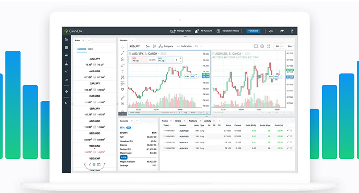Choose the text annotation tool
This screenshot has width=359, height=193.
pyautogui.click(x=123, y=71)
